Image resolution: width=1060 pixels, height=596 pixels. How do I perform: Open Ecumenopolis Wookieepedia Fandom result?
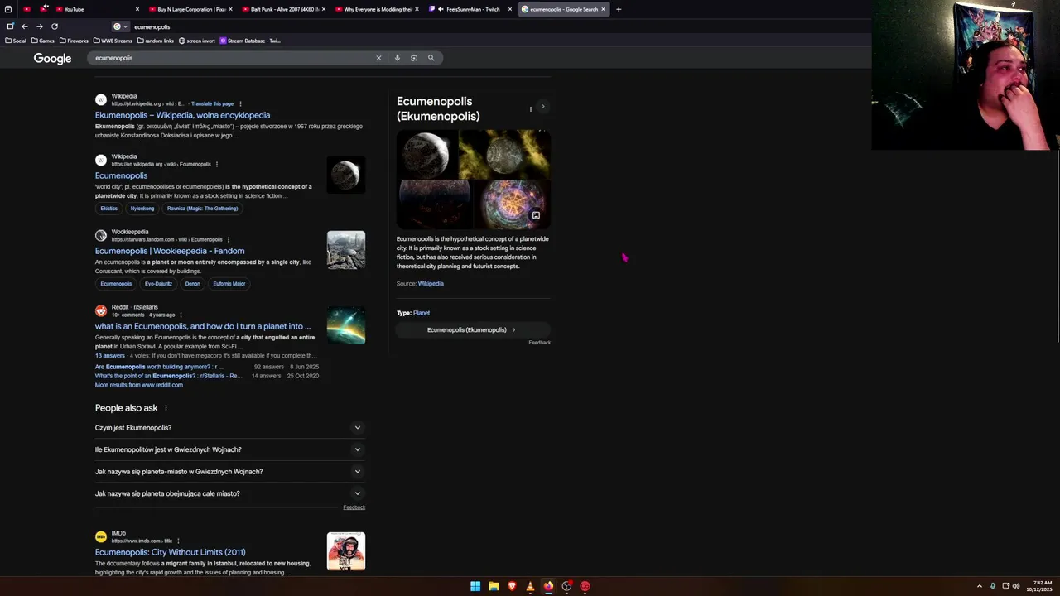click(170, 251)
